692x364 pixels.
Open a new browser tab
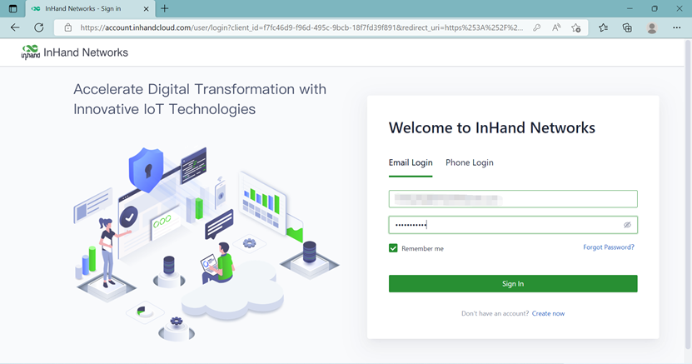(x=165, y=8)
